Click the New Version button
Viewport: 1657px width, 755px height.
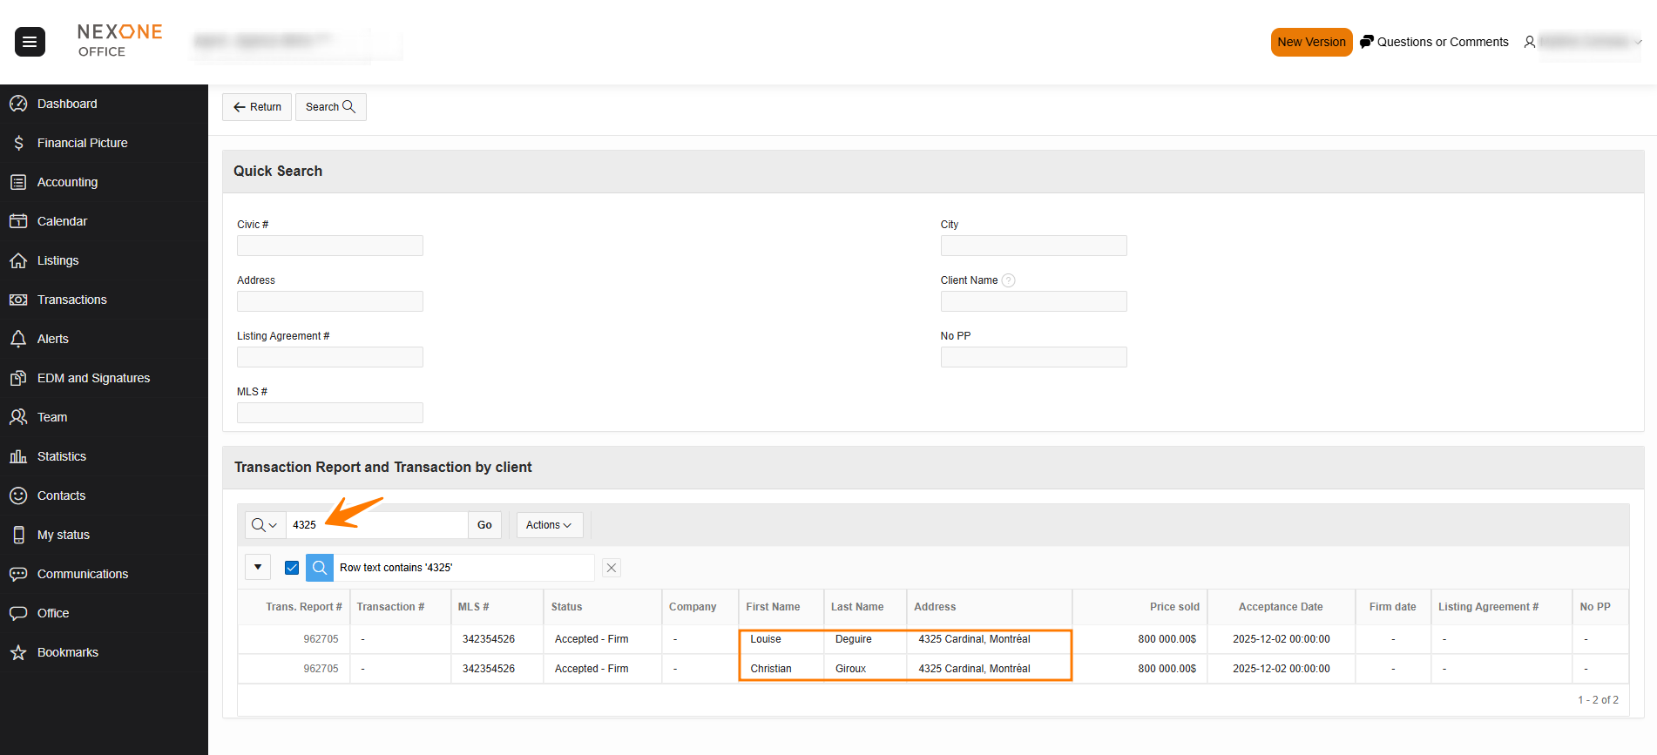(1310, 42)
